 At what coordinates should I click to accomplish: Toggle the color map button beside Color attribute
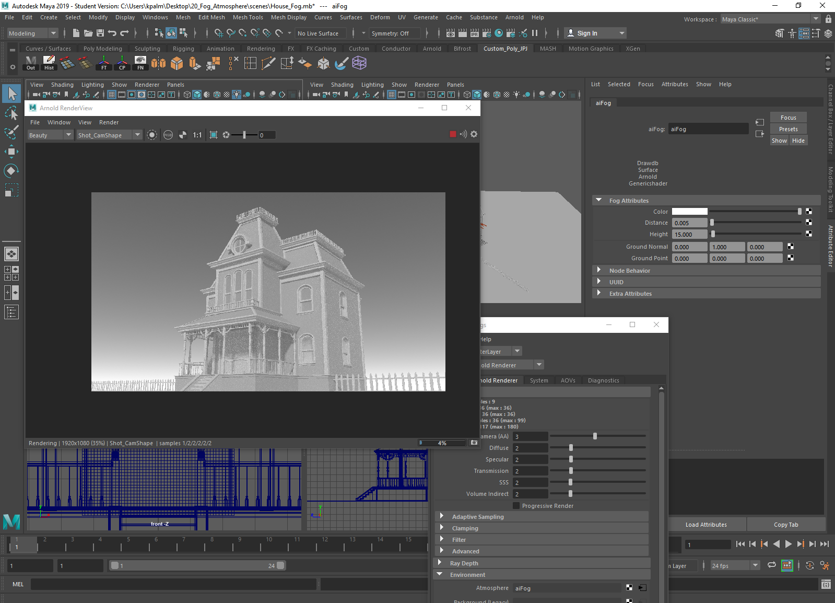tap(809, 212)
